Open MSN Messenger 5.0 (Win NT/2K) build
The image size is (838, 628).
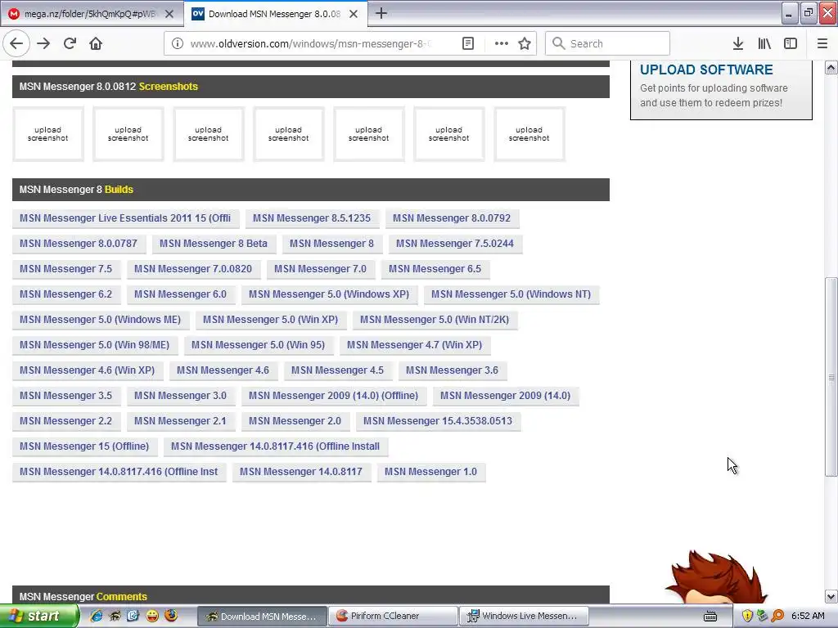coord(435,320)
